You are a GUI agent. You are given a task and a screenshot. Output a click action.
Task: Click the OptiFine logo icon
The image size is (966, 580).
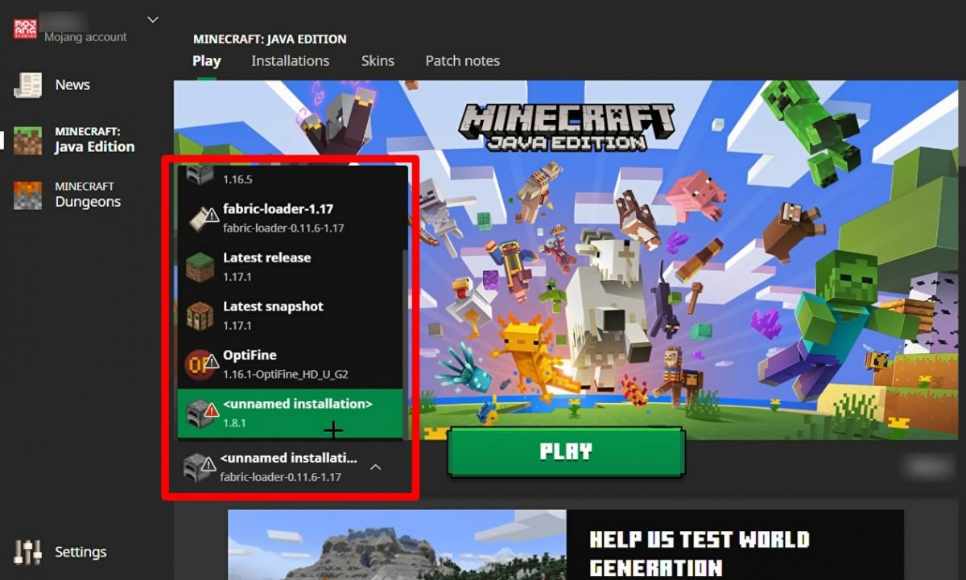[x=200, y=364]
